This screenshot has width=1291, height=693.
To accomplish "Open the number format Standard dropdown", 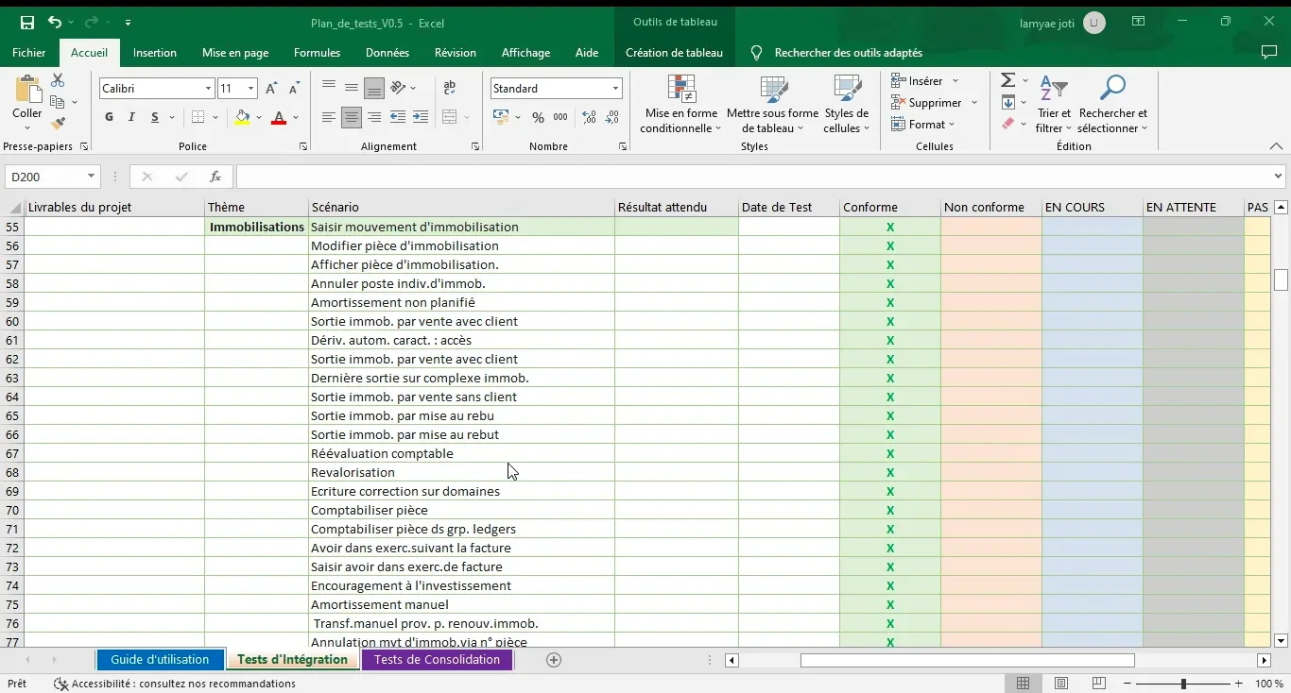I will 615,89.
